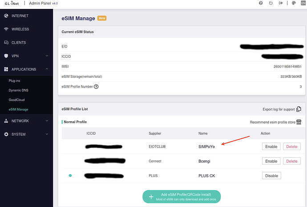
Task: Enable the SIMPoYo eSIM profile
Action: 271,147
